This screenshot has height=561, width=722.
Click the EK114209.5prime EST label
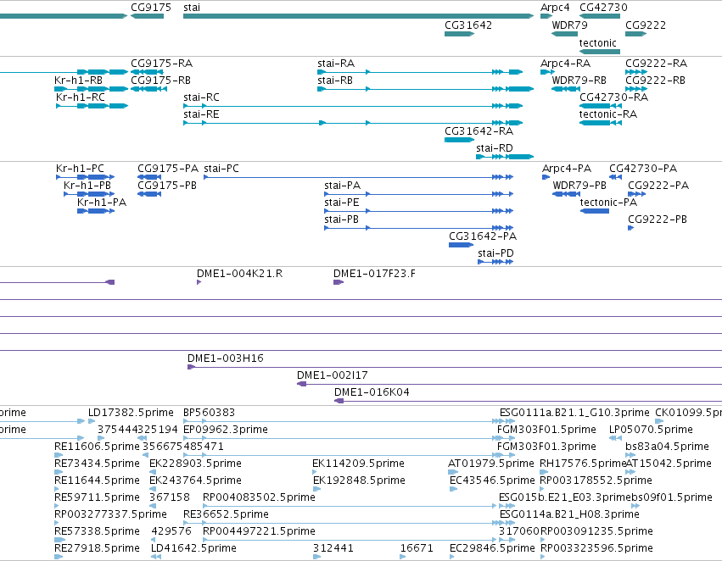click(358, 464)
